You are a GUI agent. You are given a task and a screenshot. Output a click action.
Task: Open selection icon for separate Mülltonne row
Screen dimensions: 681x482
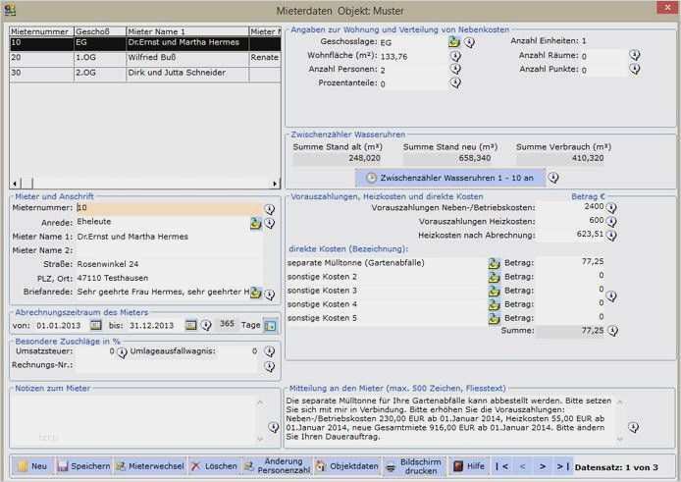click(494, 263)
